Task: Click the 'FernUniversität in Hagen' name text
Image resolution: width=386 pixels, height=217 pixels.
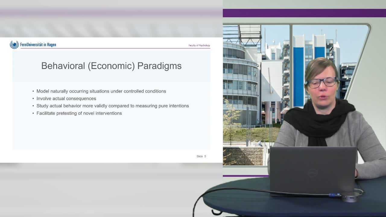Action: [38, 45]
